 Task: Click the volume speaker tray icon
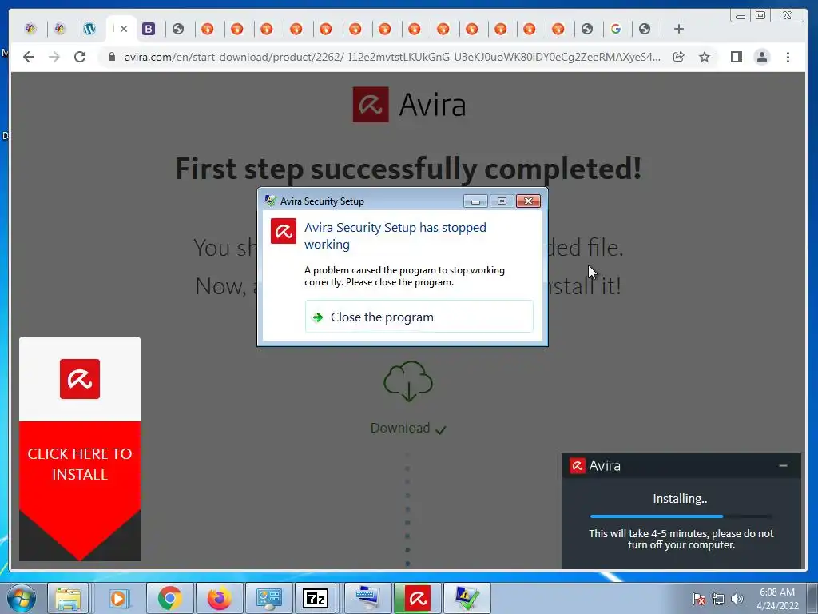point(737,598)
